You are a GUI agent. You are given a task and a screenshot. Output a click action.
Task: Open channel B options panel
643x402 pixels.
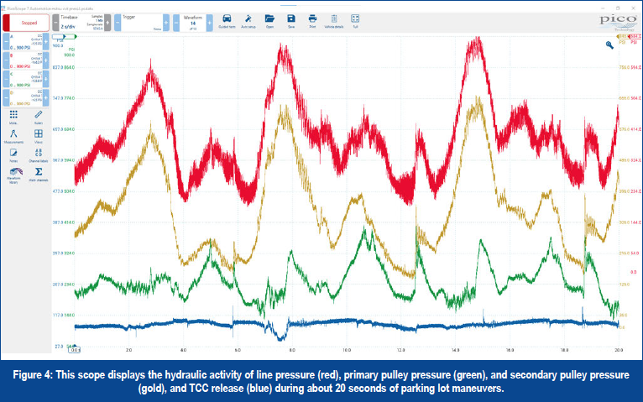tap(26, 60)
